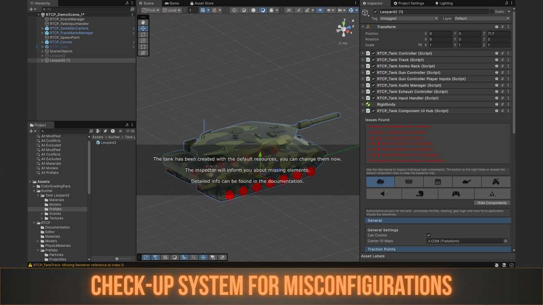The height and width of the screenshot is (305, 543).
Task: Select the Rect tool in Scene toolbar
Action: (143, 47)
